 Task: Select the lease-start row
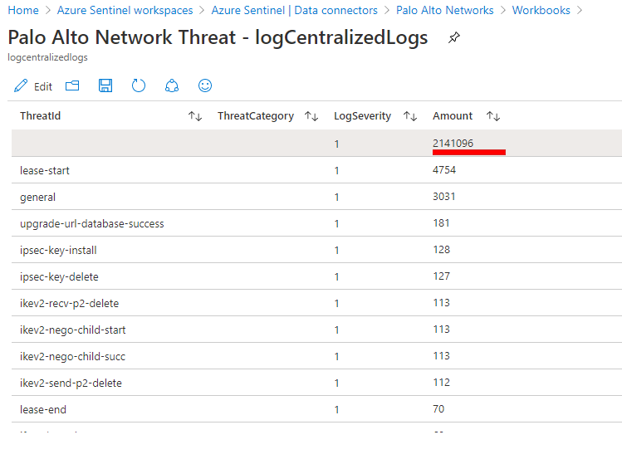(x=316, y=170)
